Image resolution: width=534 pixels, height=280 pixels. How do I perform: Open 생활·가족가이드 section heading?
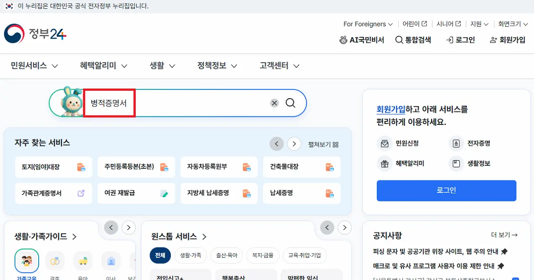click(46, 236)
